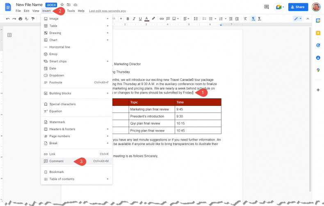The image size is (324, 206).
Task: Open Google Keep in side panel
Action: tap(318, 33)
